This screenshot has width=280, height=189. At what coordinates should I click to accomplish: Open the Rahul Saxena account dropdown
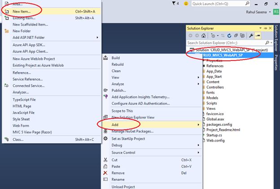(x=270, y=12)
